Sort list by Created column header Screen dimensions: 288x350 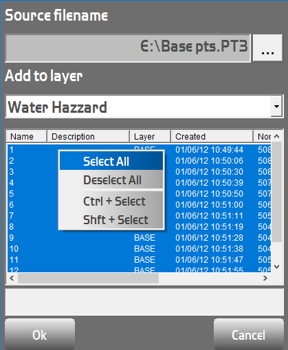click(x=212, y=137)
